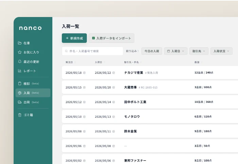The height and width of the screenshot is (164, 238).
Task: Click the 6品目 / 120点 quantity
Action: coord(203,117)
